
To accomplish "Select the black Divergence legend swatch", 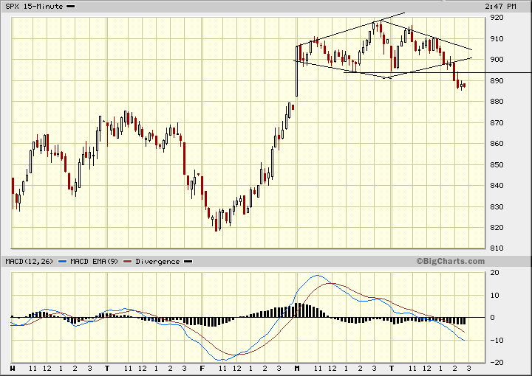I will pos(188,262).
